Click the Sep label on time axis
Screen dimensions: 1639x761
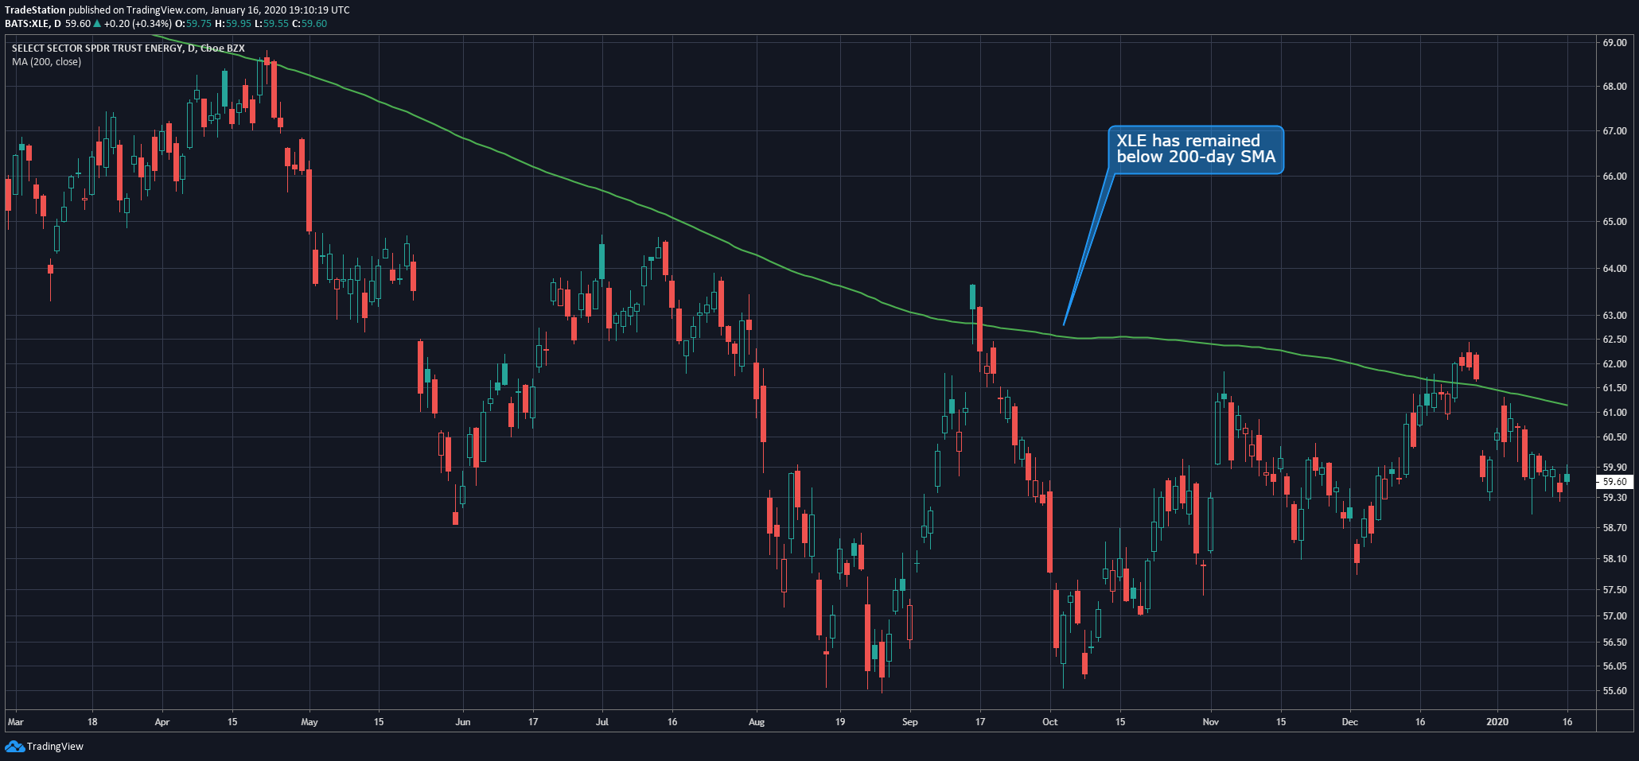(x=910, y=722)
